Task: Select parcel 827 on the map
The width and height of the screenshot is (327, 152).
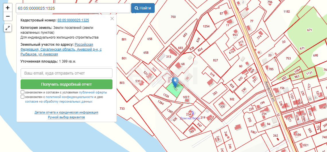Action: [215, 60]
